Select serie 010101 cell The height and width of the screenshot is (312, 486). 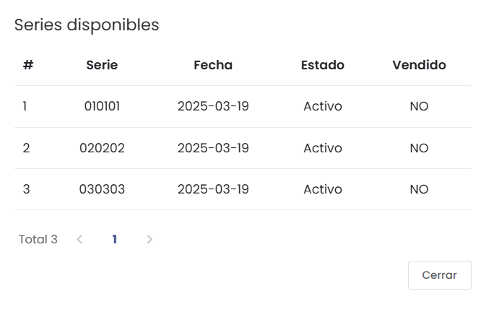coord(102,106)
